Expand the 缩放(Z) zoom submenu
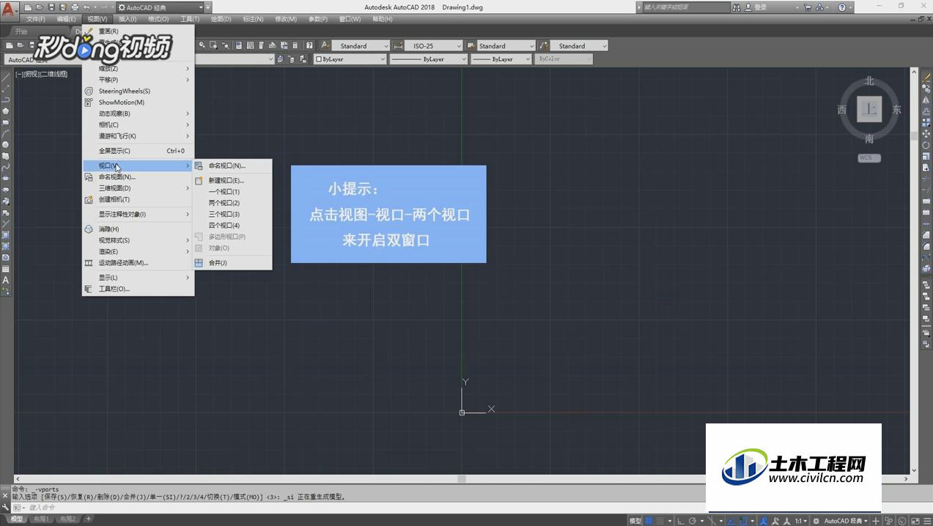 [138, 69]
